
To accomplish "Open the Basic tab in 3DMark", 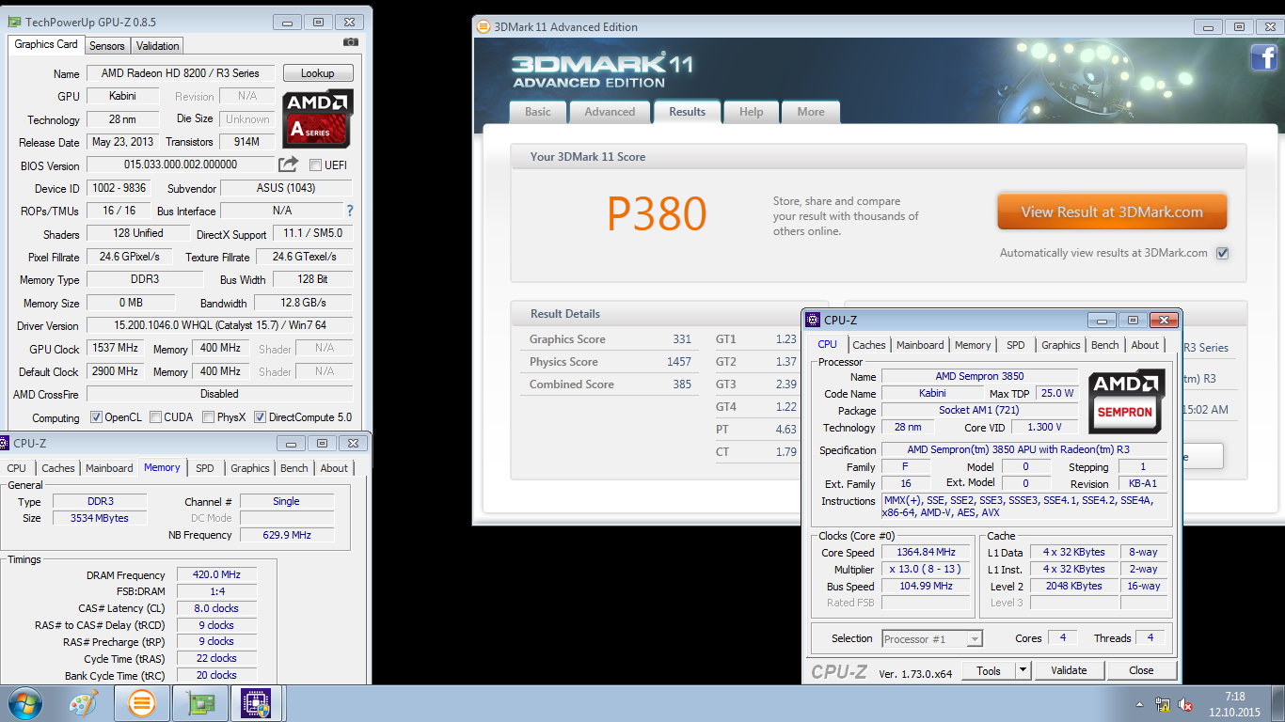I will click(538, 112).
